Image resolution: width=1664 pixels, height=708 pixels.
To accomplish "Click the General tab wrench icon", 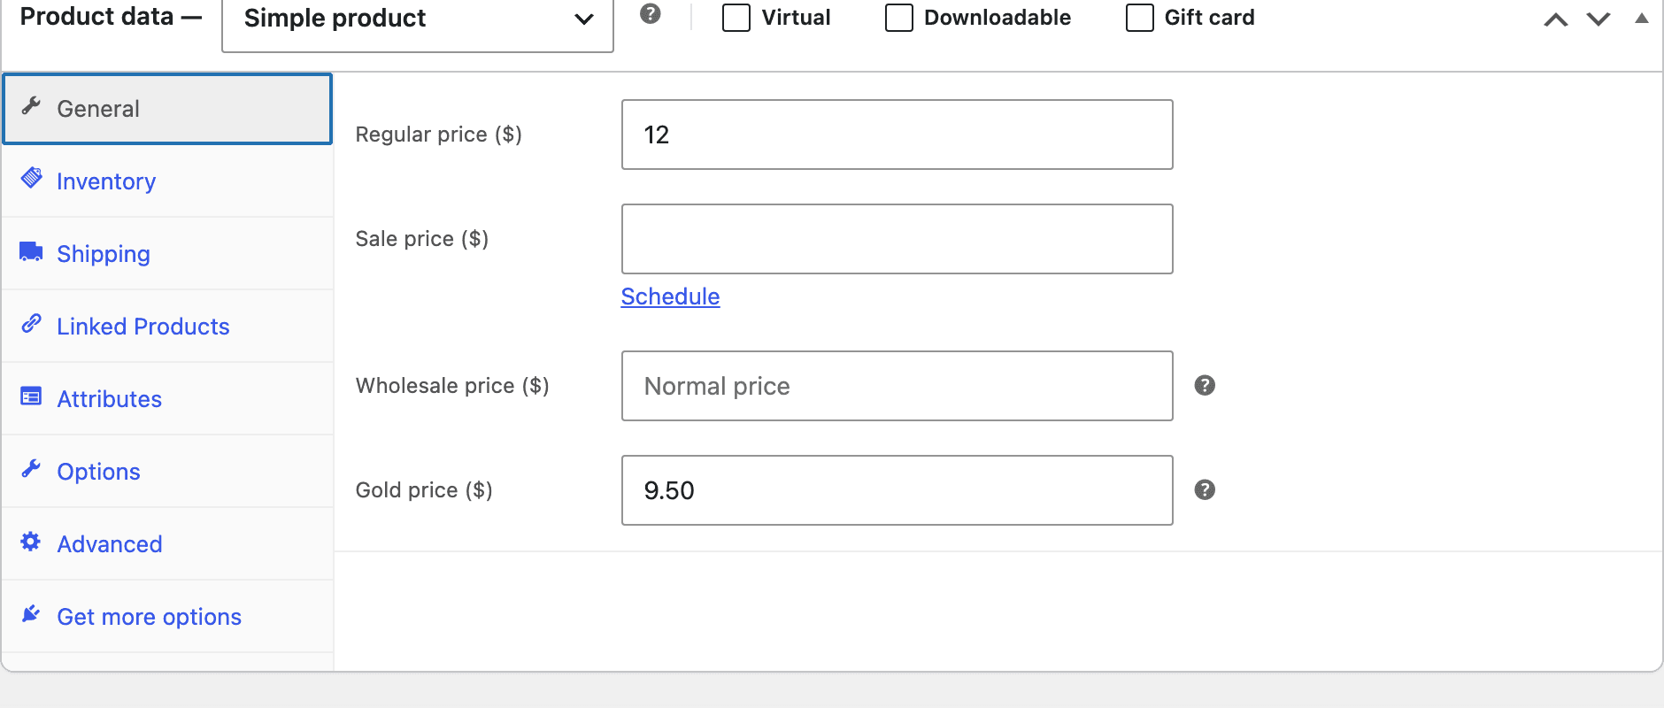I will pyautogui.click(x=32, y=106).
